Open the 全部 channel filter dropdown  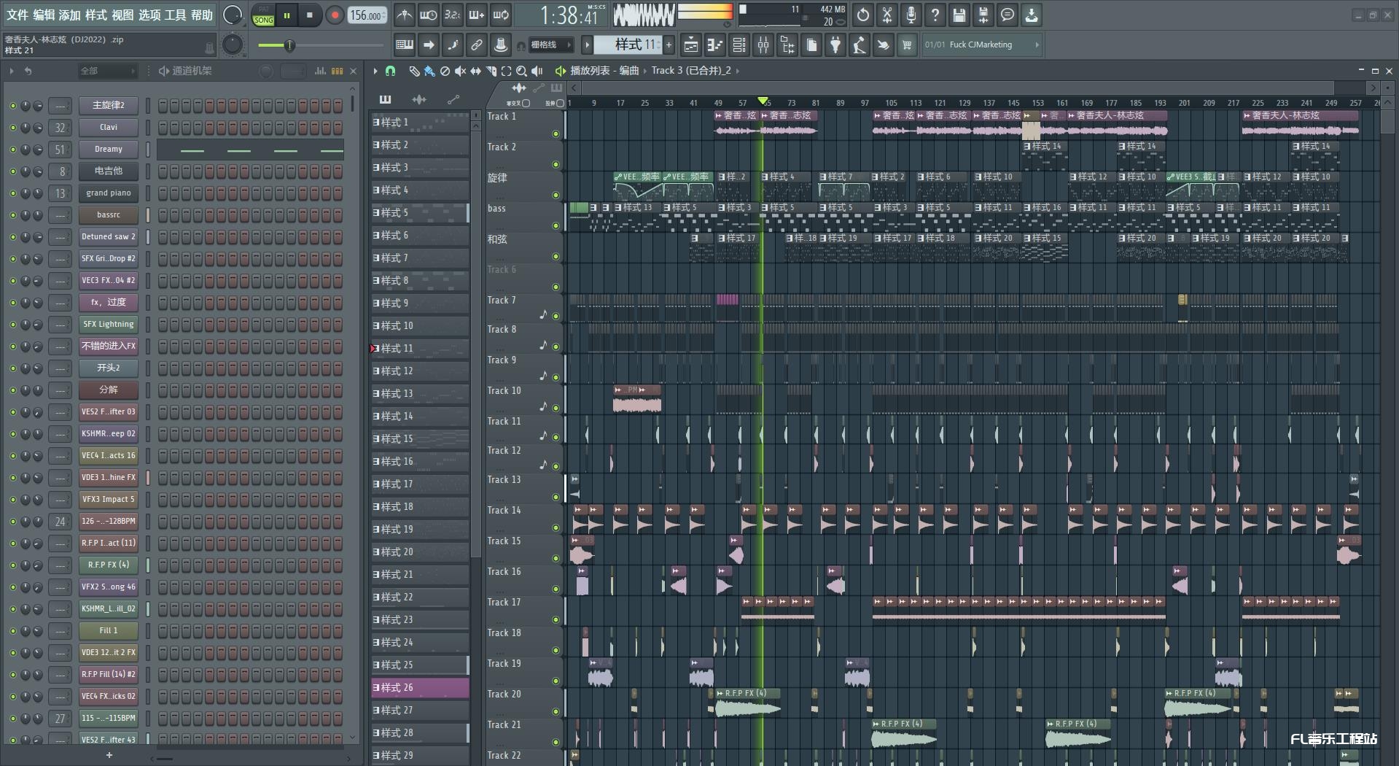108,71
